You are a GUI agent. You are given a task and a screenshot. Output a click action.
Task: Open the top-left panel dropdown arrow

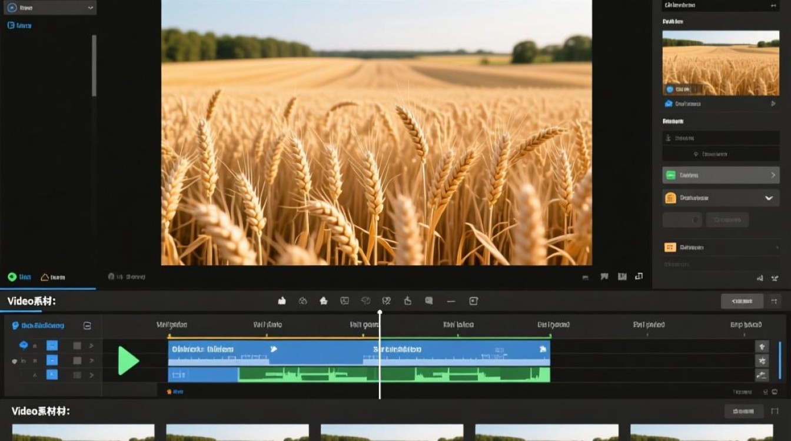point(90,8)
